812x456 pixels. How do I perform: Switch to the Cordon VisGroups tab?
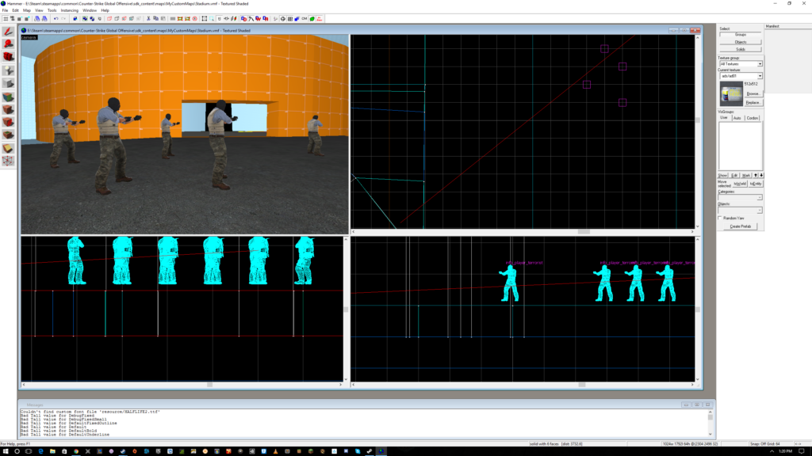[753, 118]
